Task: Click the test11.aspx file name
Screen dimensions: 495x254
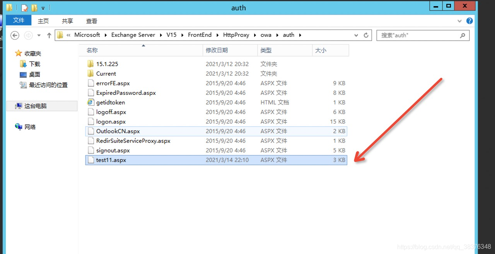Action: [111, 160]
